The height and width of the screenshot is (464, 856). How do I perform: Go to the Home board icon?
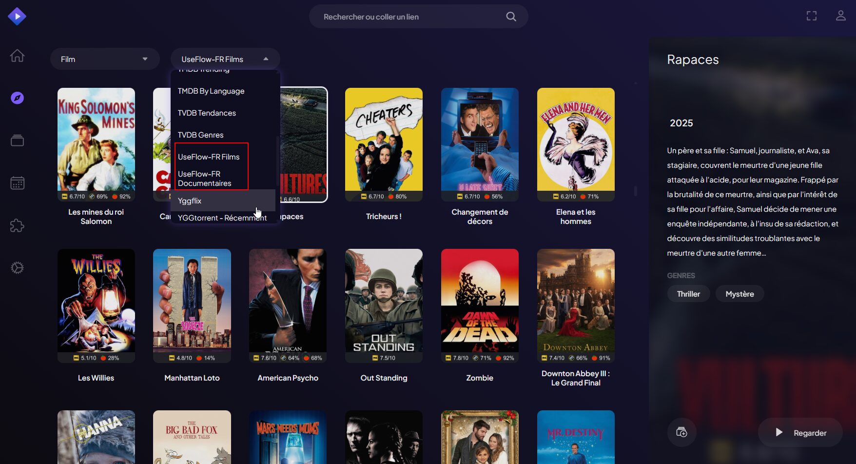coord(17,56)
